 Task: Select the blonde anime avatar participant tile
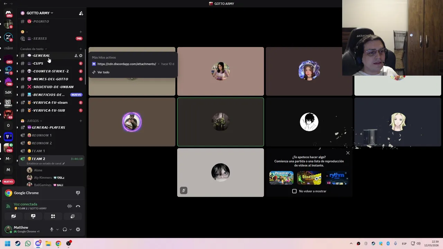pyautogui.click(x=398, y=122)
